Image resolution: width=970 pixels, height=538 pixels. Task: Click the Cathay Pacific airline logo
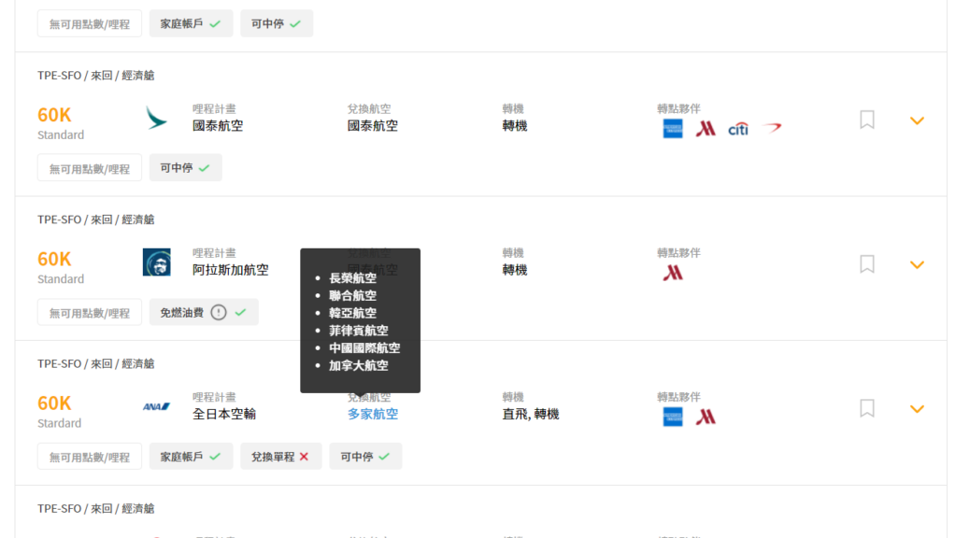tap(156, 118)
